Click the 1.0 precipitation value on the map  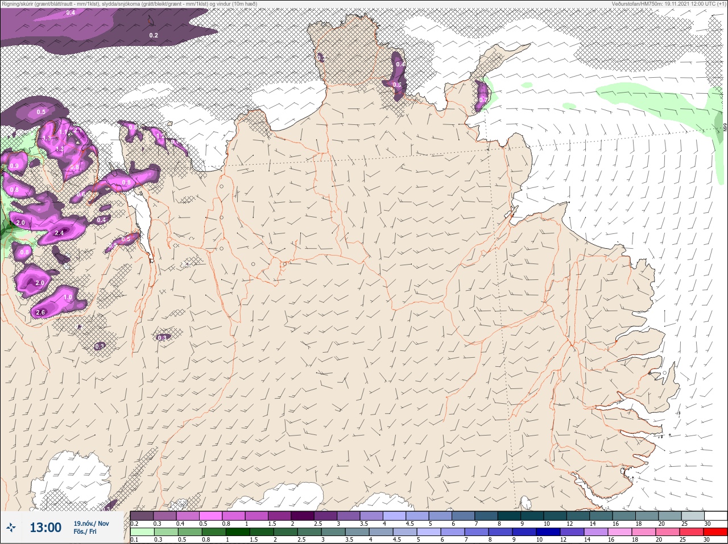pyautogui.click(x=68, y=298)
